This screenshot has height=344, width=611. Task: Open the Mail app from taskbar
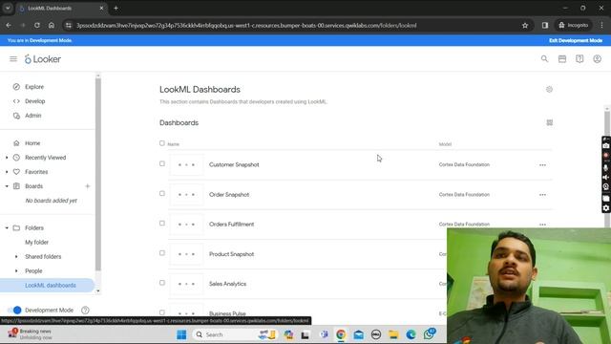coord(359,334)
